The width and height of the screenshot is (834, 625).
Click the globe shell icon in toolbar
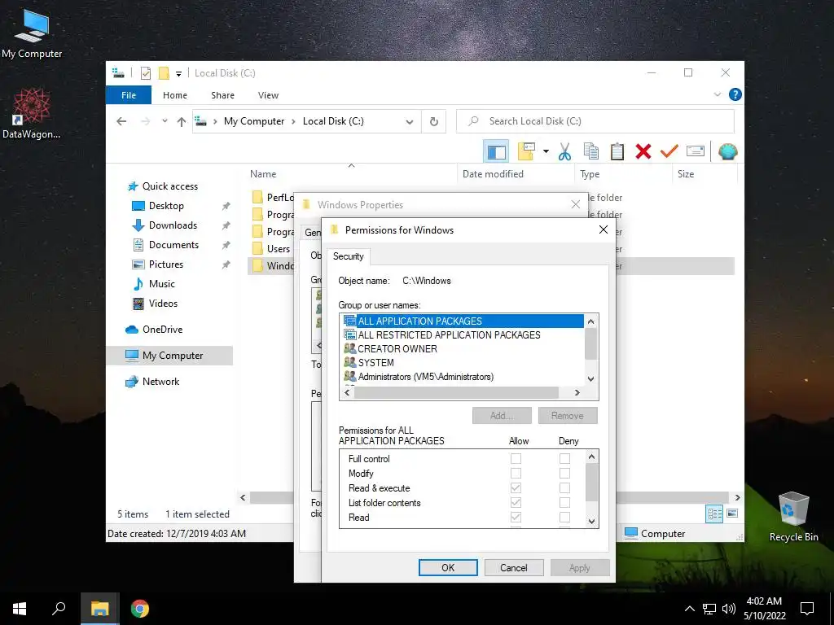click(727, 151)
